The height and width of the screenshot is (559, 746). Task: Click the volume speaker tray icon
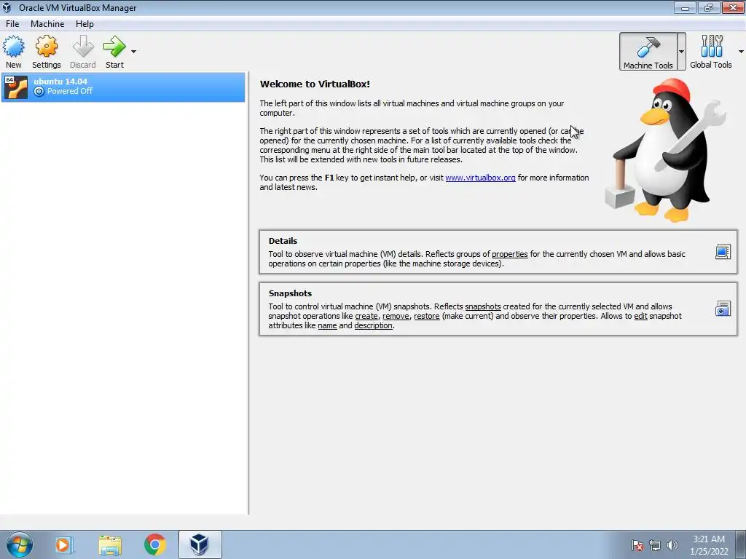pos(672,545)
